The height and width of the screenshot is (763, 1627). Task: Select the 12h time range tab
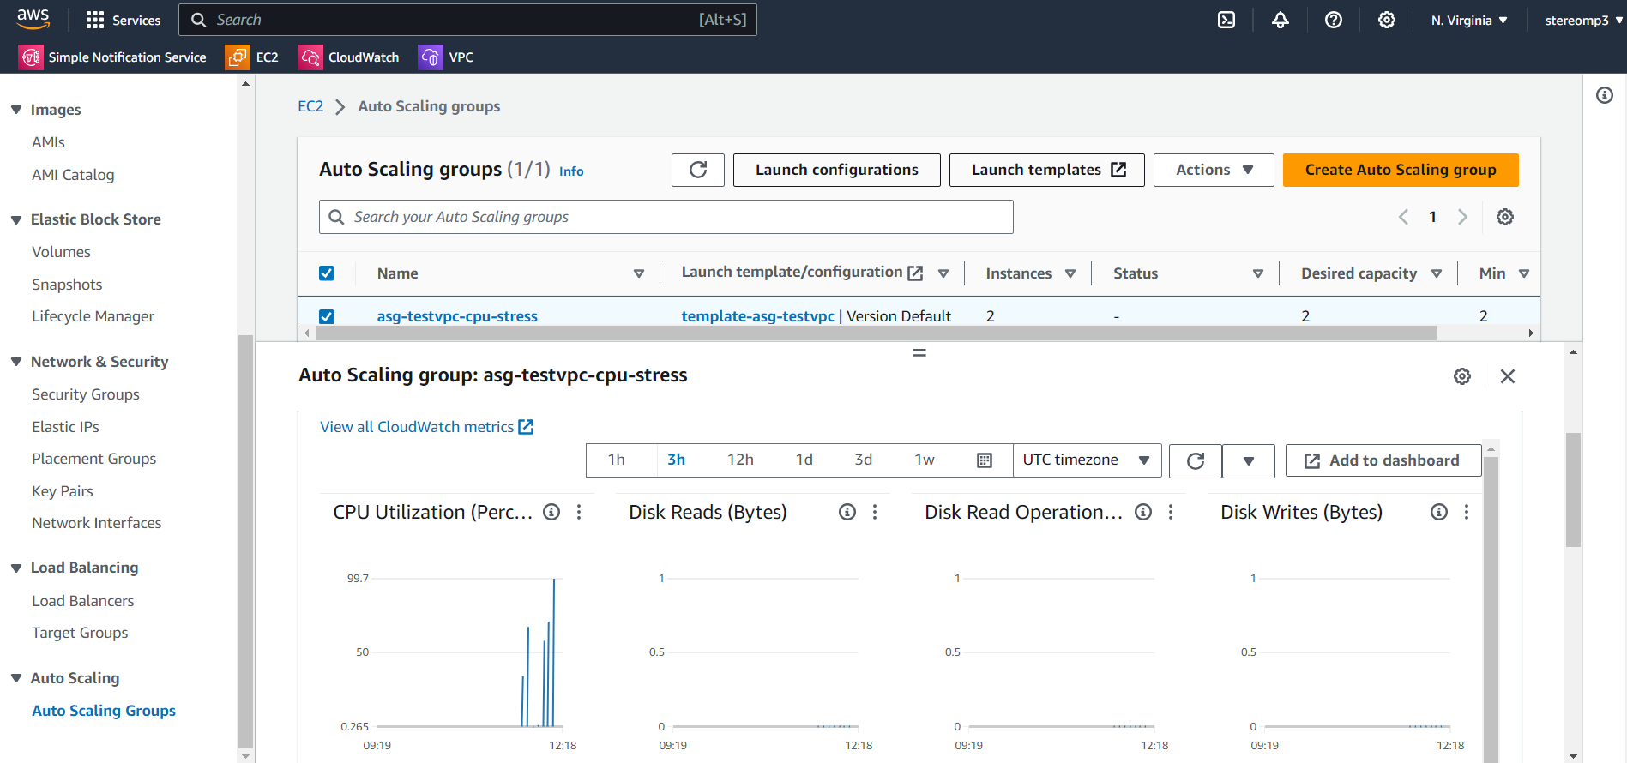point(740,460)
